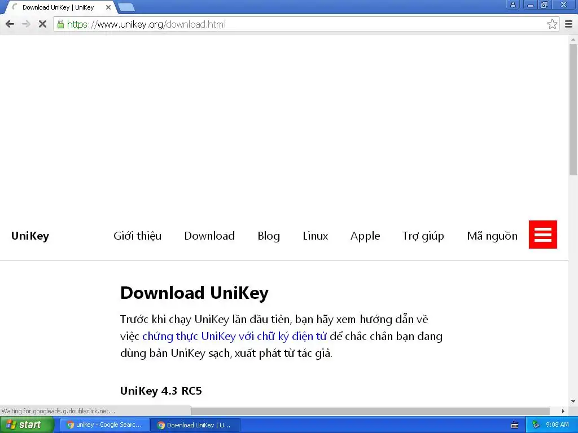Viewport: 578px width, 433px height.
Task: Click the green padlock security icon
Action: [60, 24]
